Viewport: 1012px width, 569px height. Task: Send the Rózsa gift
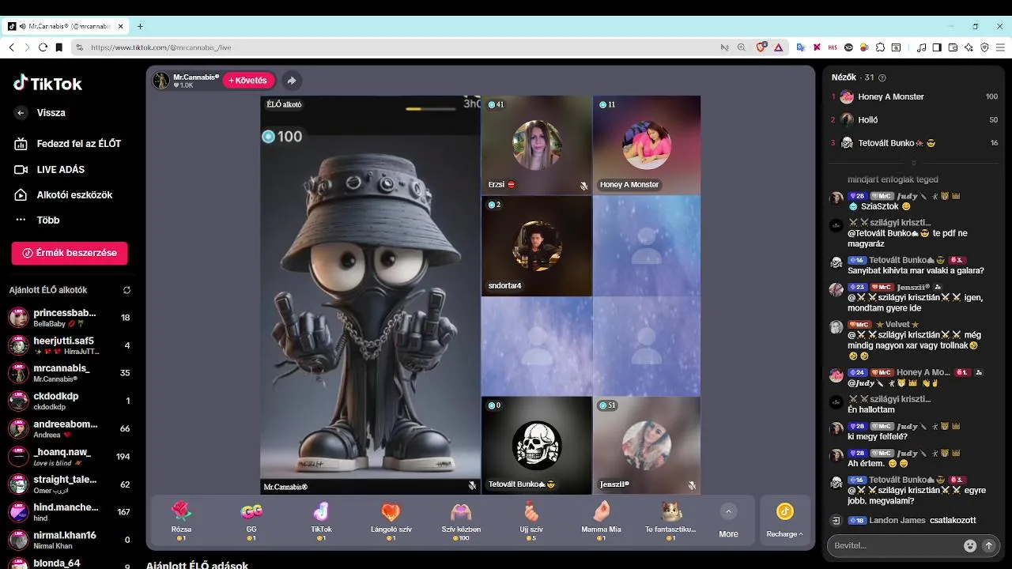pyautogui.click(x=181, y=521)
